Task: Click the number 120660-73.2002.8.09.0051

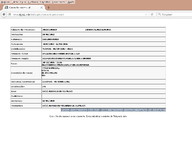Action: [98, 30]
